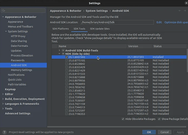
Task: Select version cell 25.0.8355429 rc3
Action: [138, 67]
